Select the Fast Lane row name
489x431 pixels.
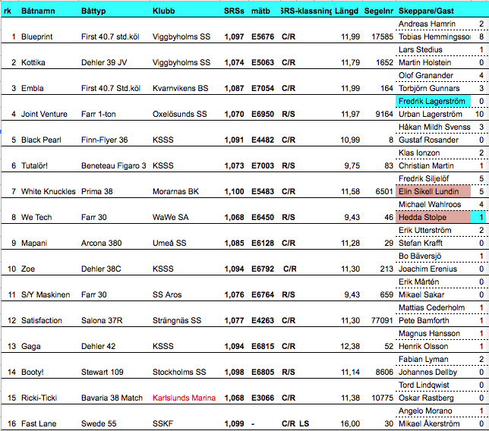click(x=39, y=423)
